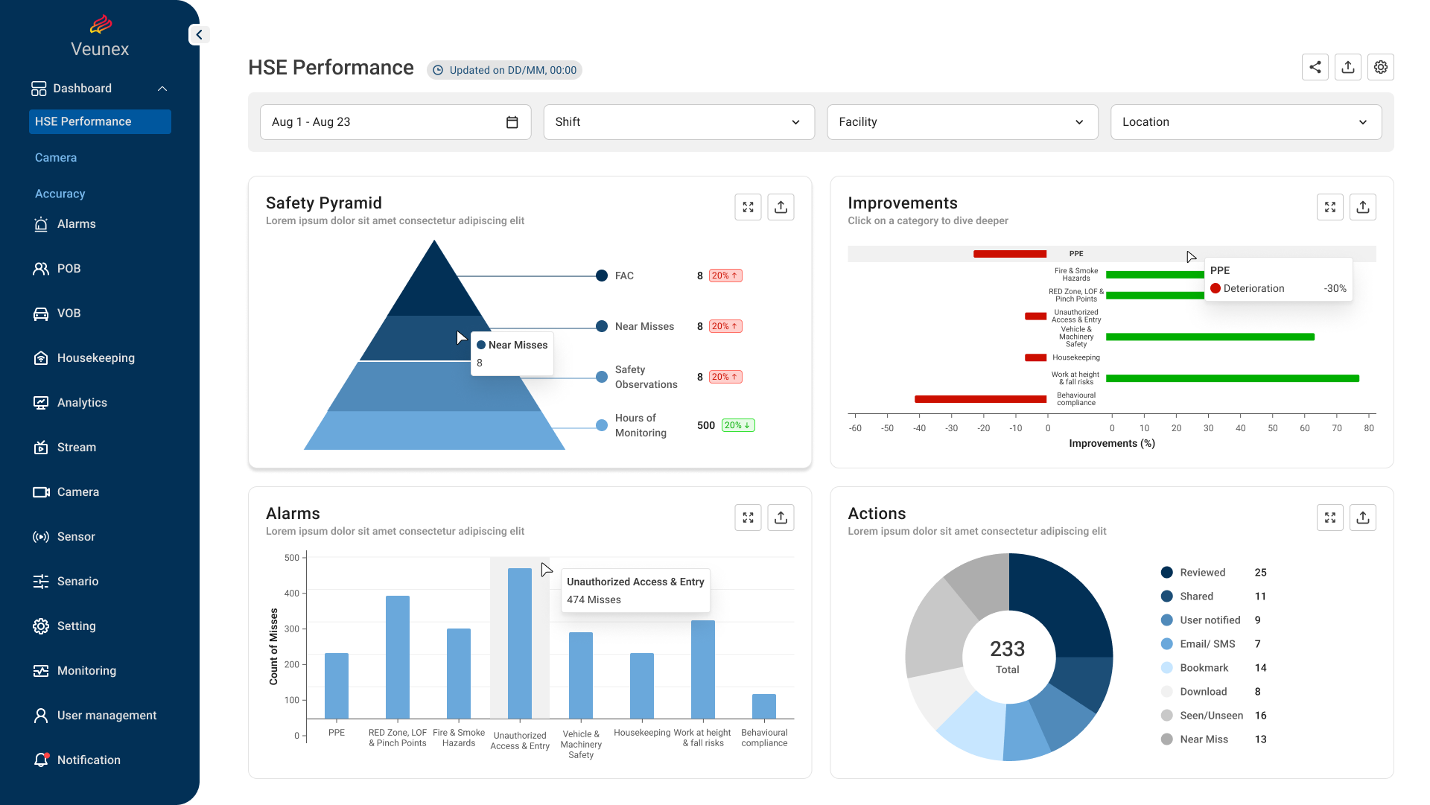Screen dimensions: 1430x805
Task: Expand Actions card to fullscreen
Action: [x=1330, y=518]
